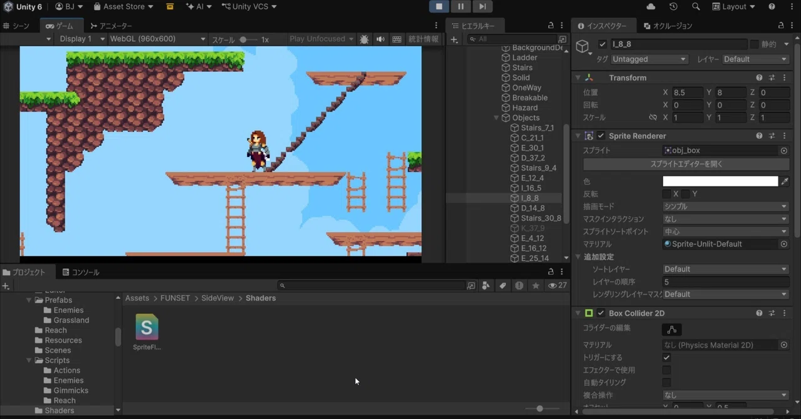The image size is (801, 419).
Task: Open Sprite Renderer component three-dot menu
Action: point(784,136)
